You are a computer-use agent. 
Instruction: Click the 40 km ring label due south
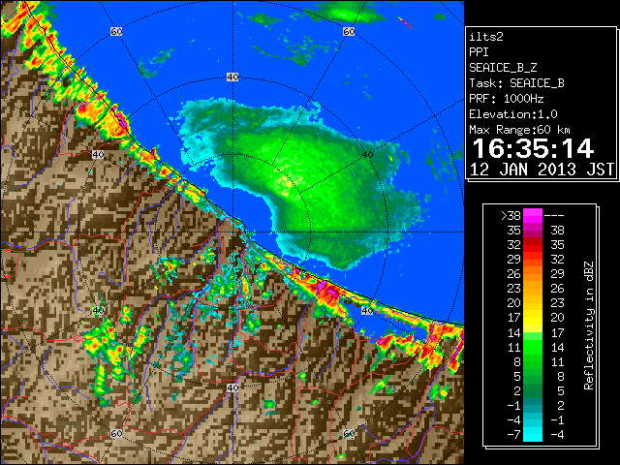pyautogui.click(x=232, y=387)
